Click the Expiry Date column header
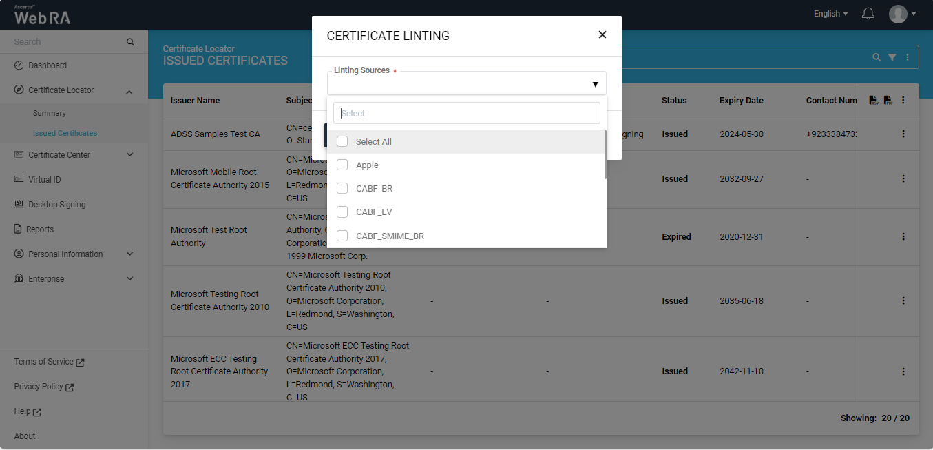Image resolution: width=933 pixels, height=450 pixels. click(x=742, y=101)
